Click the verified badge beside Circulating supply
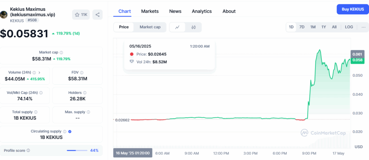 click(70, 132)
